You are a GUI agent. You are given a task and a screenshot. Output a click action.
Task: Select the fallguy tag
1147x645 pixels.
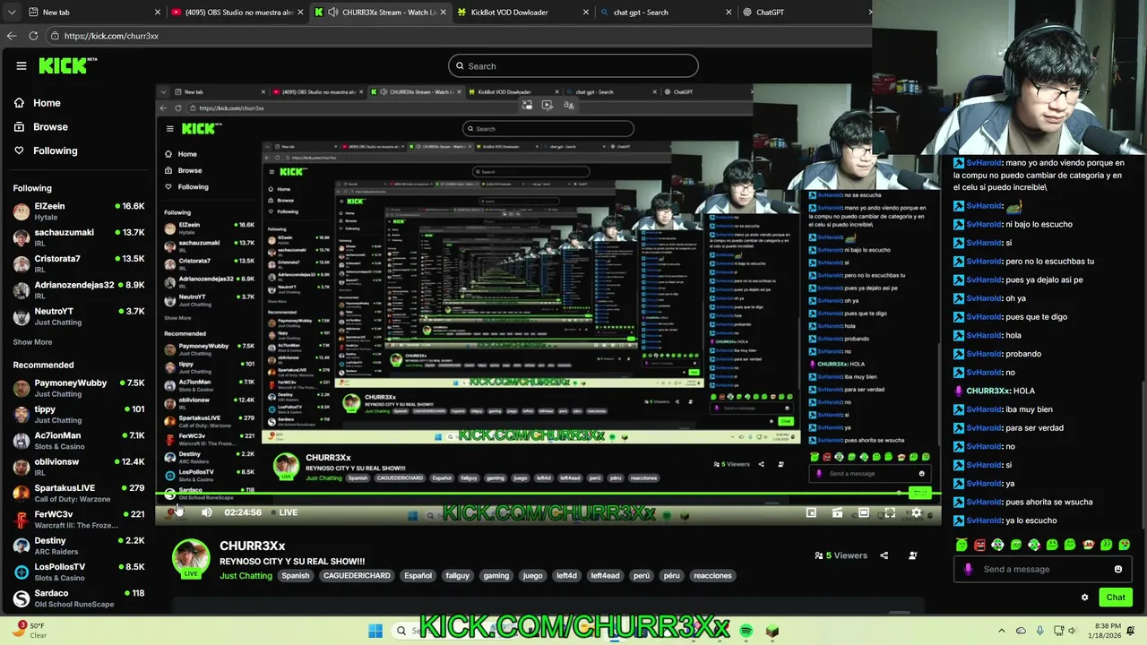pyautogui.click(x=457, y=576)
